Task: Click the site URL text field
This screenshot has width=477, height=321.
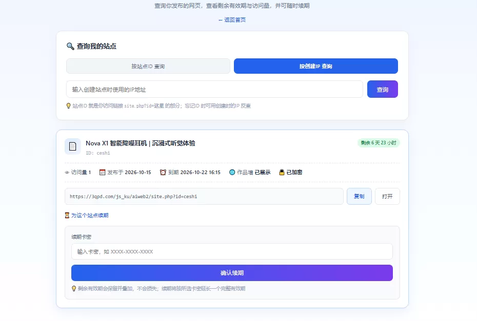Action: 204,197
